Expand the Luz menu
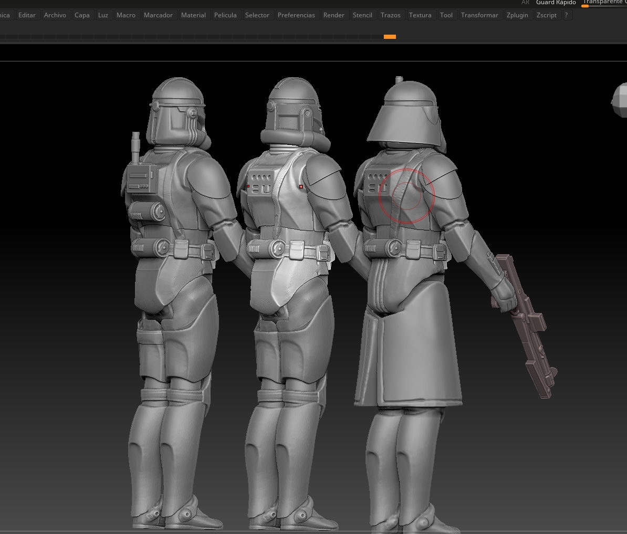The width and height of the screenshot is (627, 534). pyautogui.click(x=103, y=15)
